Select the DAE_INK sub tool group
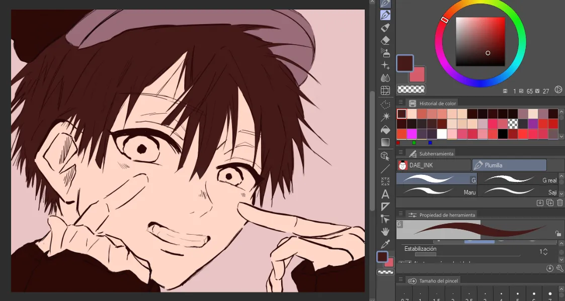 (x=434, y=165)
